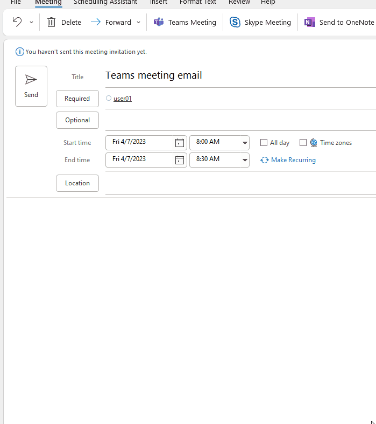376x424 pixels.
Task: Click the End time date field
Action: 139,160
